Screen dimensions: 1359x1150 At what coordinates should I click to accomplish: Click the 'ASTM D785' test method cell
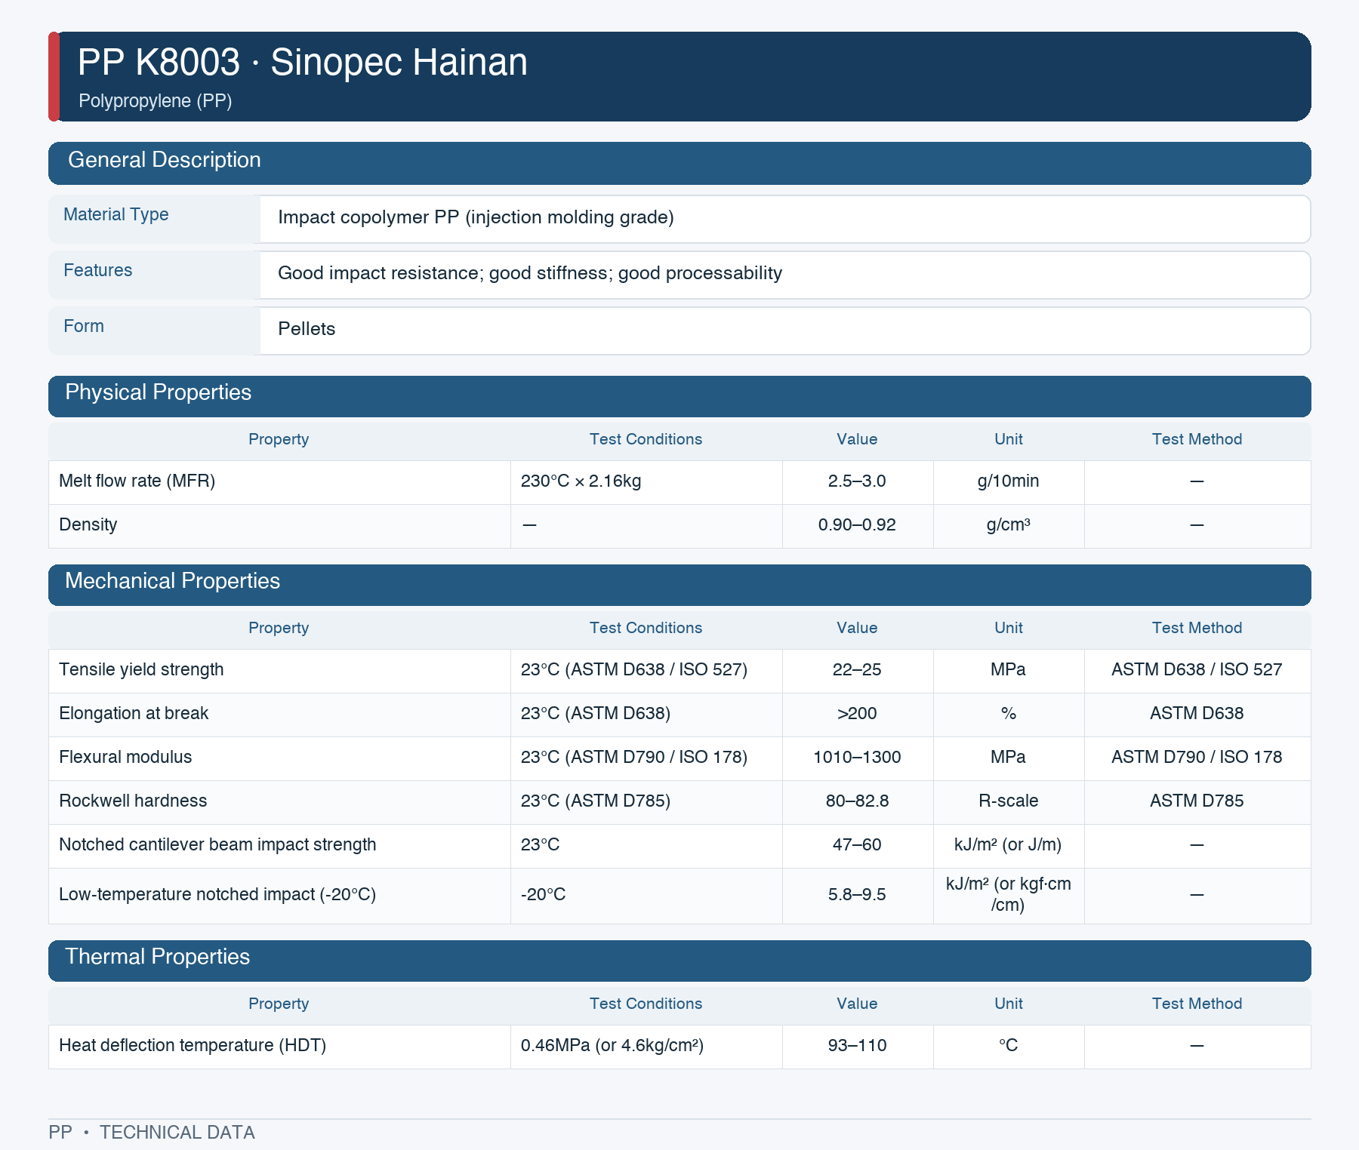pos(1197,801)
